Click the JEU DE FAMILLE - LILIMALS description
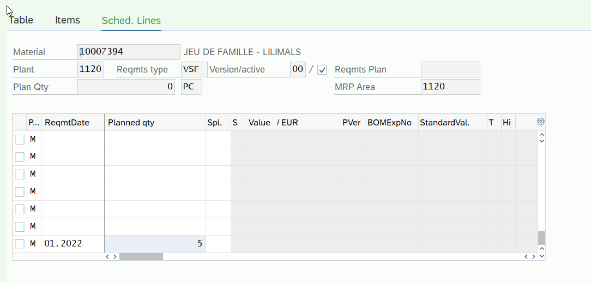 242,52
